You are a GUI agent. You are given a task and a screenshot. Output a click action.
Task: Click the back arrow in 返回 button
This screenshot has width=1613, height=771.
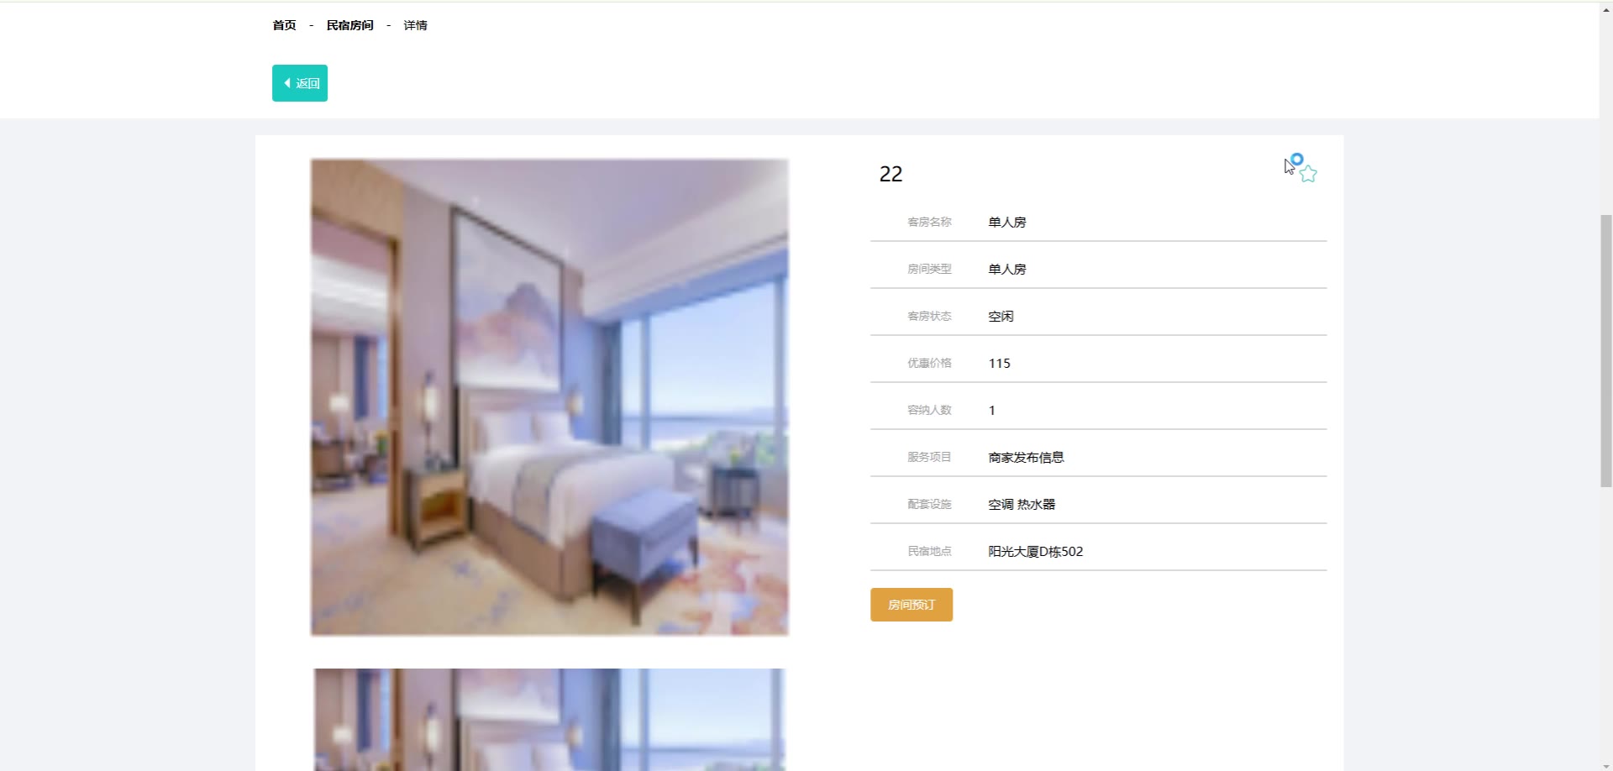(287, 83)
